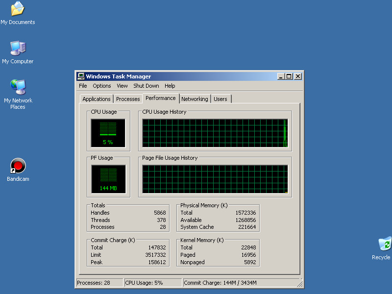Click Physical Memory Total value 1572336
Viewport: 392px width, 294px height.
pos(246,213)
